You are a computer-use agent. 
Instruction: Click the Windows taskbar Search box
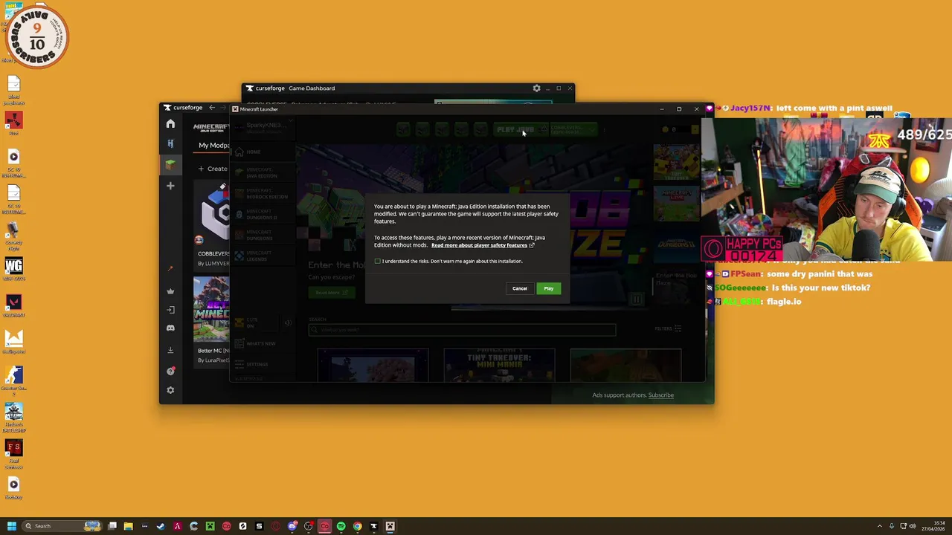click(61, 526)
